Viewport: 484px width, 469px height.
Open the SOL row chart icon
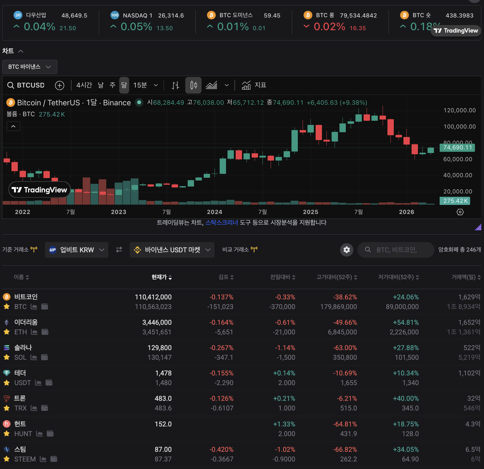[34, 357]
